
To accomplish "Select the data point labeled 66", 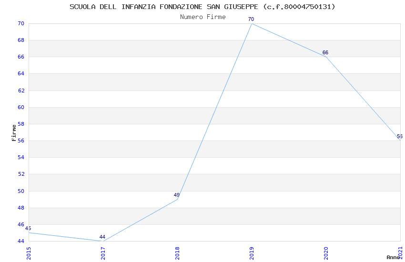I will click(326, 57).
